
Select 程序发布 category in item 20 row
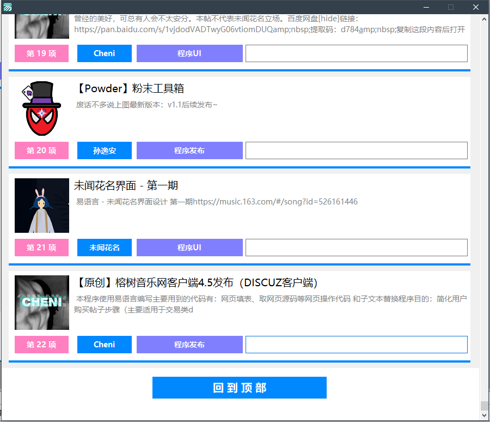[x=189, y=150]
